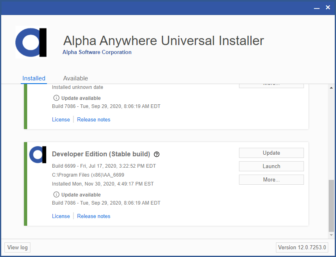Open Release notes in Developer Edition card

[94, 216]
